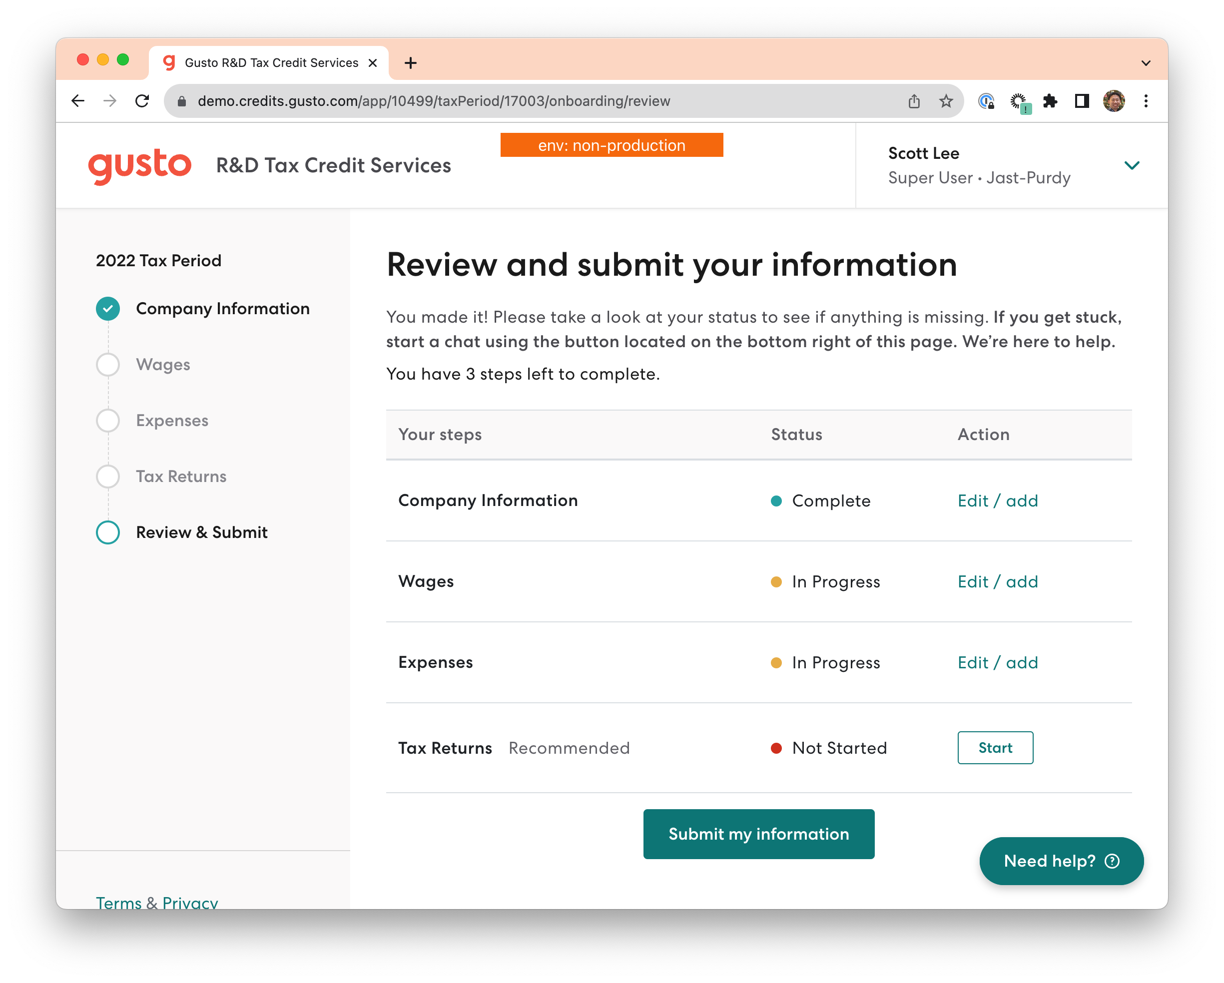Click the browser back navigation arrow
Image resolution: width=1224 pixels, height=983 pixels.
80,100
